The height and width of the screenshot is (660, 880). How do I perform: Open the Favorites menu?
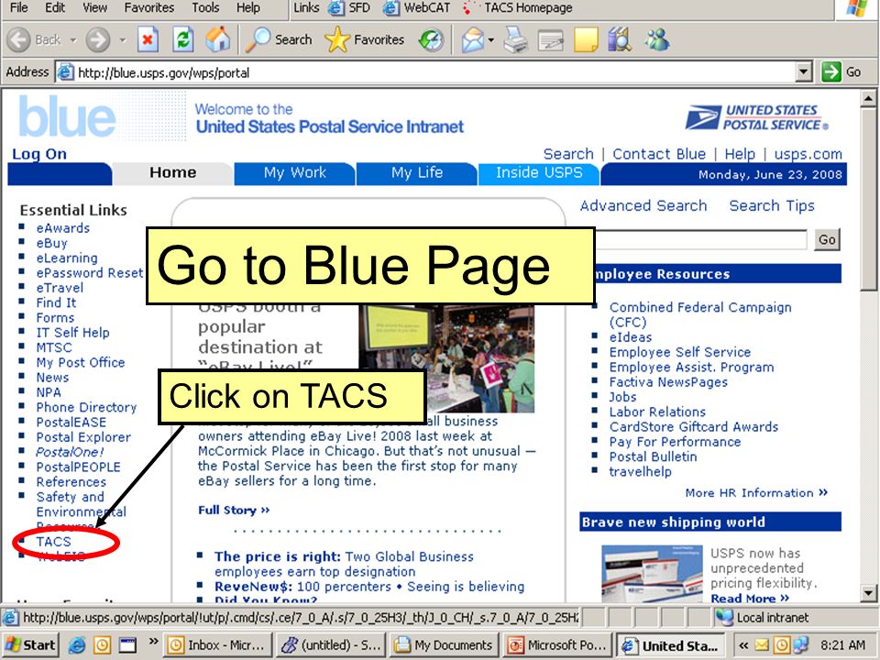149,8
